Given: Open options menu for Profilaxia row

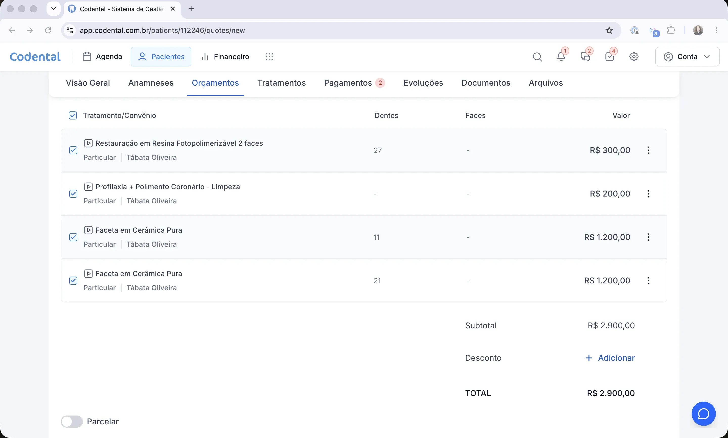Looking at the screenshot, I should coord(649,194).
